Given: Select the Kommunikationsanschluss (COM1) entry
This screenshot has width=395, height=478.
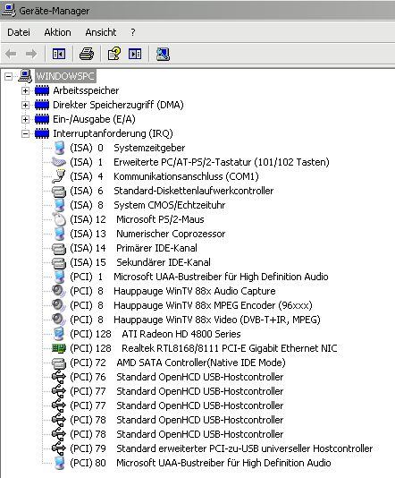Looking at the screenshot, I should pyautogui.click(x=164, y=176).
